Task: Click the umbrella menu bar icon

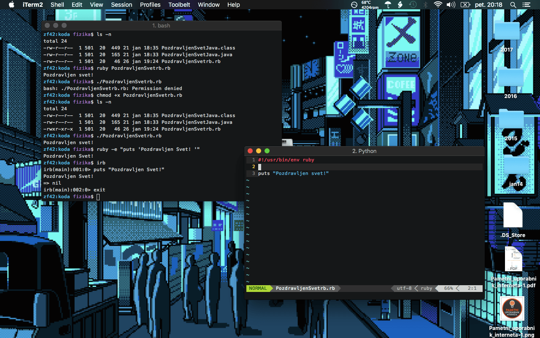Action: tap(388, 5)
